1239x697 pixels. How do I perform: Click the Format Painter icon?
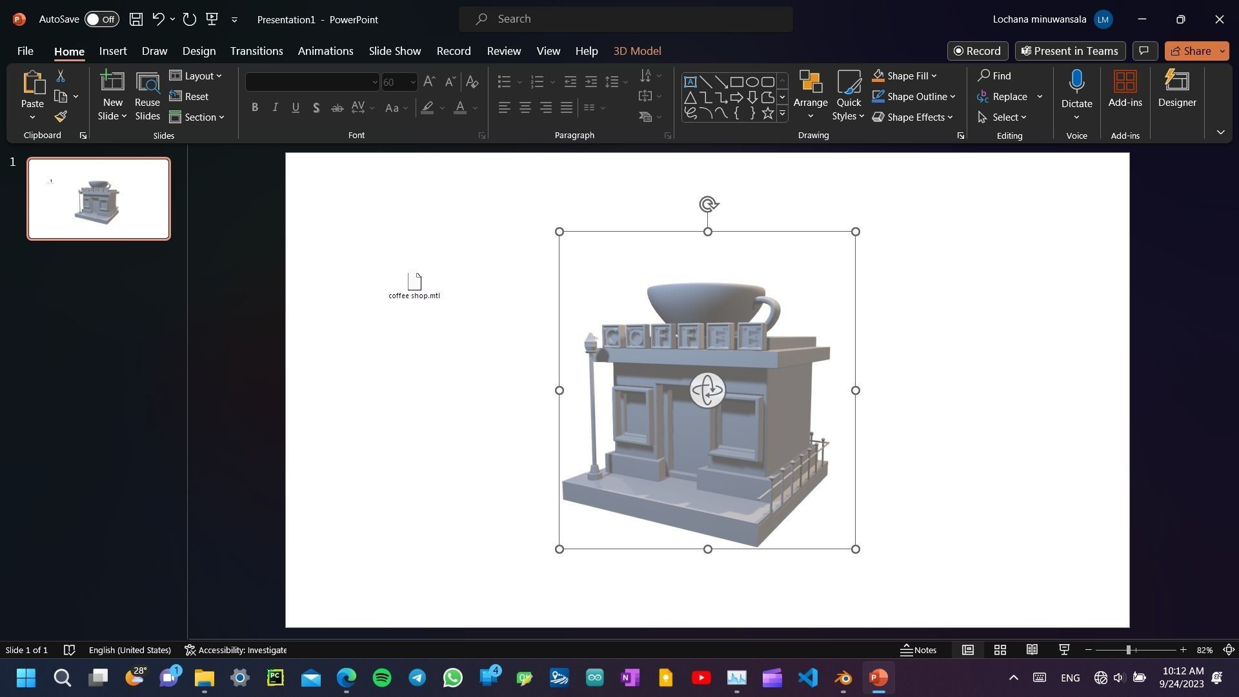pyautogui.click(x=61, y=117)
